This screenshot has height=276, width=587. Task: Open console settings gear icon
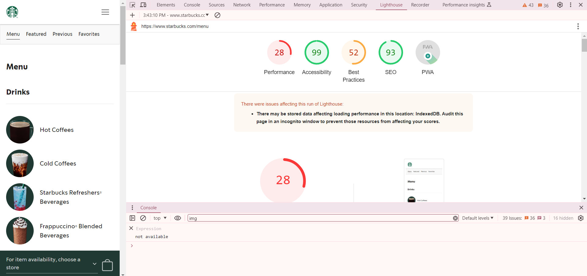pyautogui.click(x=581, y=218)
